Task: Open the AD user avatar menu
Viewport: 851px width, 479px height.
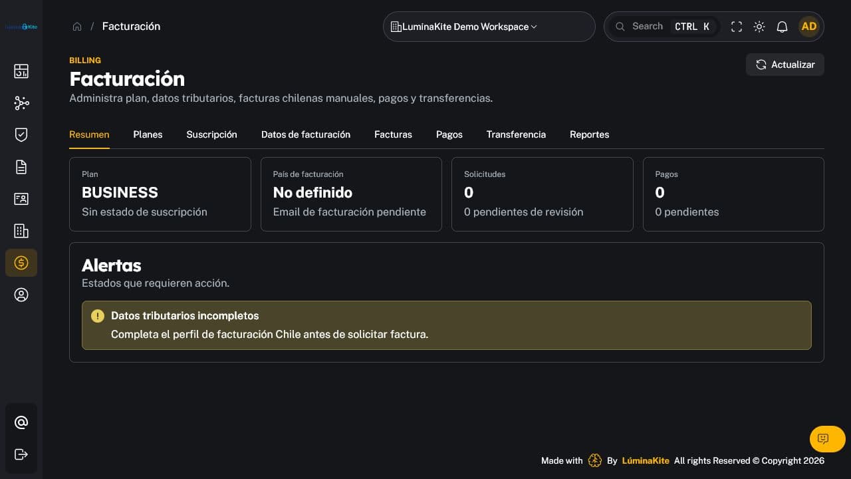Action: (809, 27)
